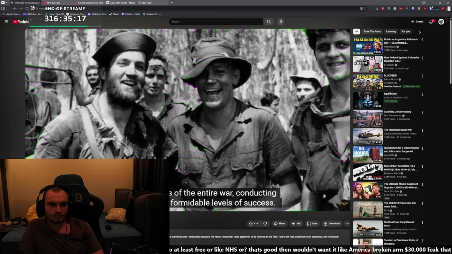Save the video to a playlist
Image resolution: width=452 pixels, height=254 pixels.
tap(312, 223)
